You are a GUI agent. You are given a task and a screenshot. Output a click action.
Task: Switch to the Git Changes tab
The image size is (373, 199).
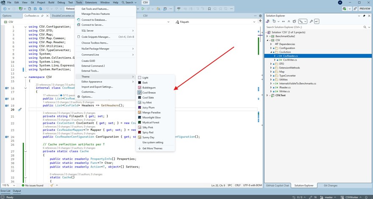click(x=330, y=185)
